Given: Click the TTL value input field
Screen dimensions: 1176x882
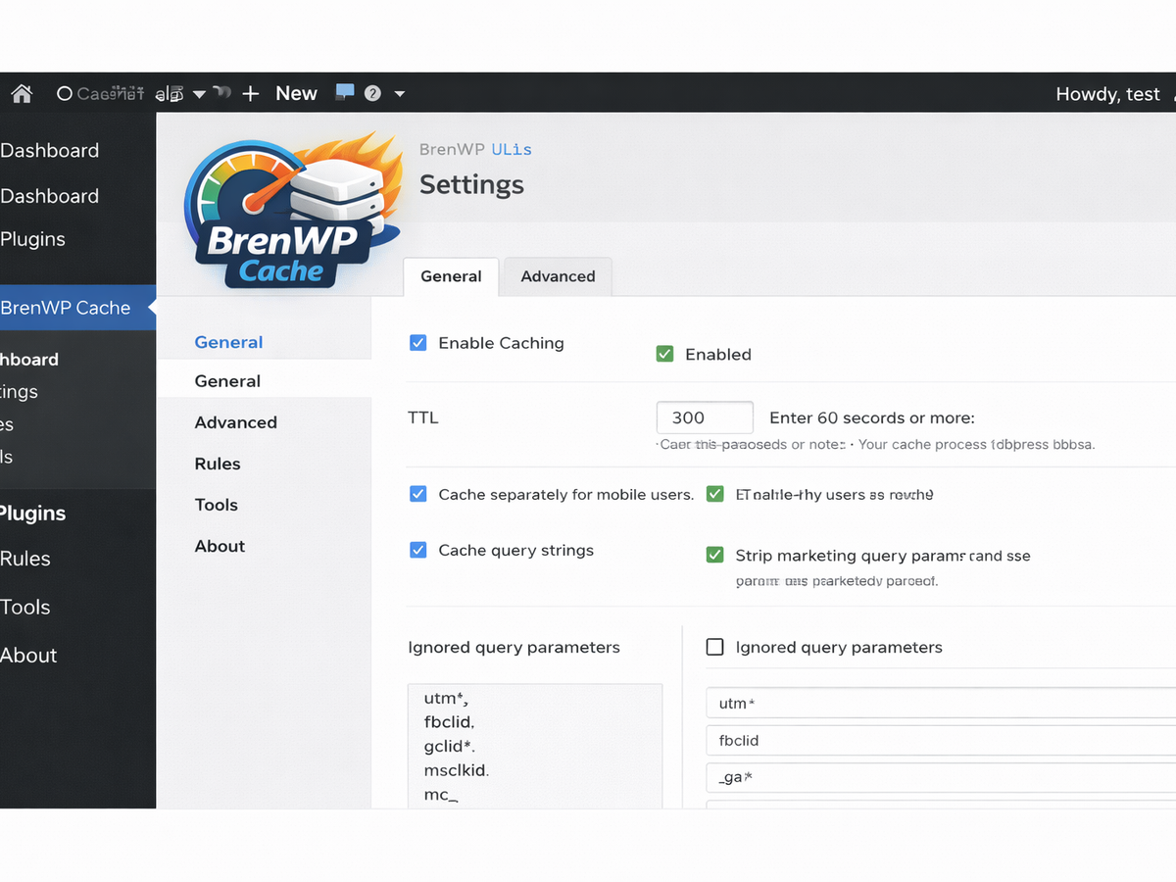Looking at the screenshot, I should (704, 416).
